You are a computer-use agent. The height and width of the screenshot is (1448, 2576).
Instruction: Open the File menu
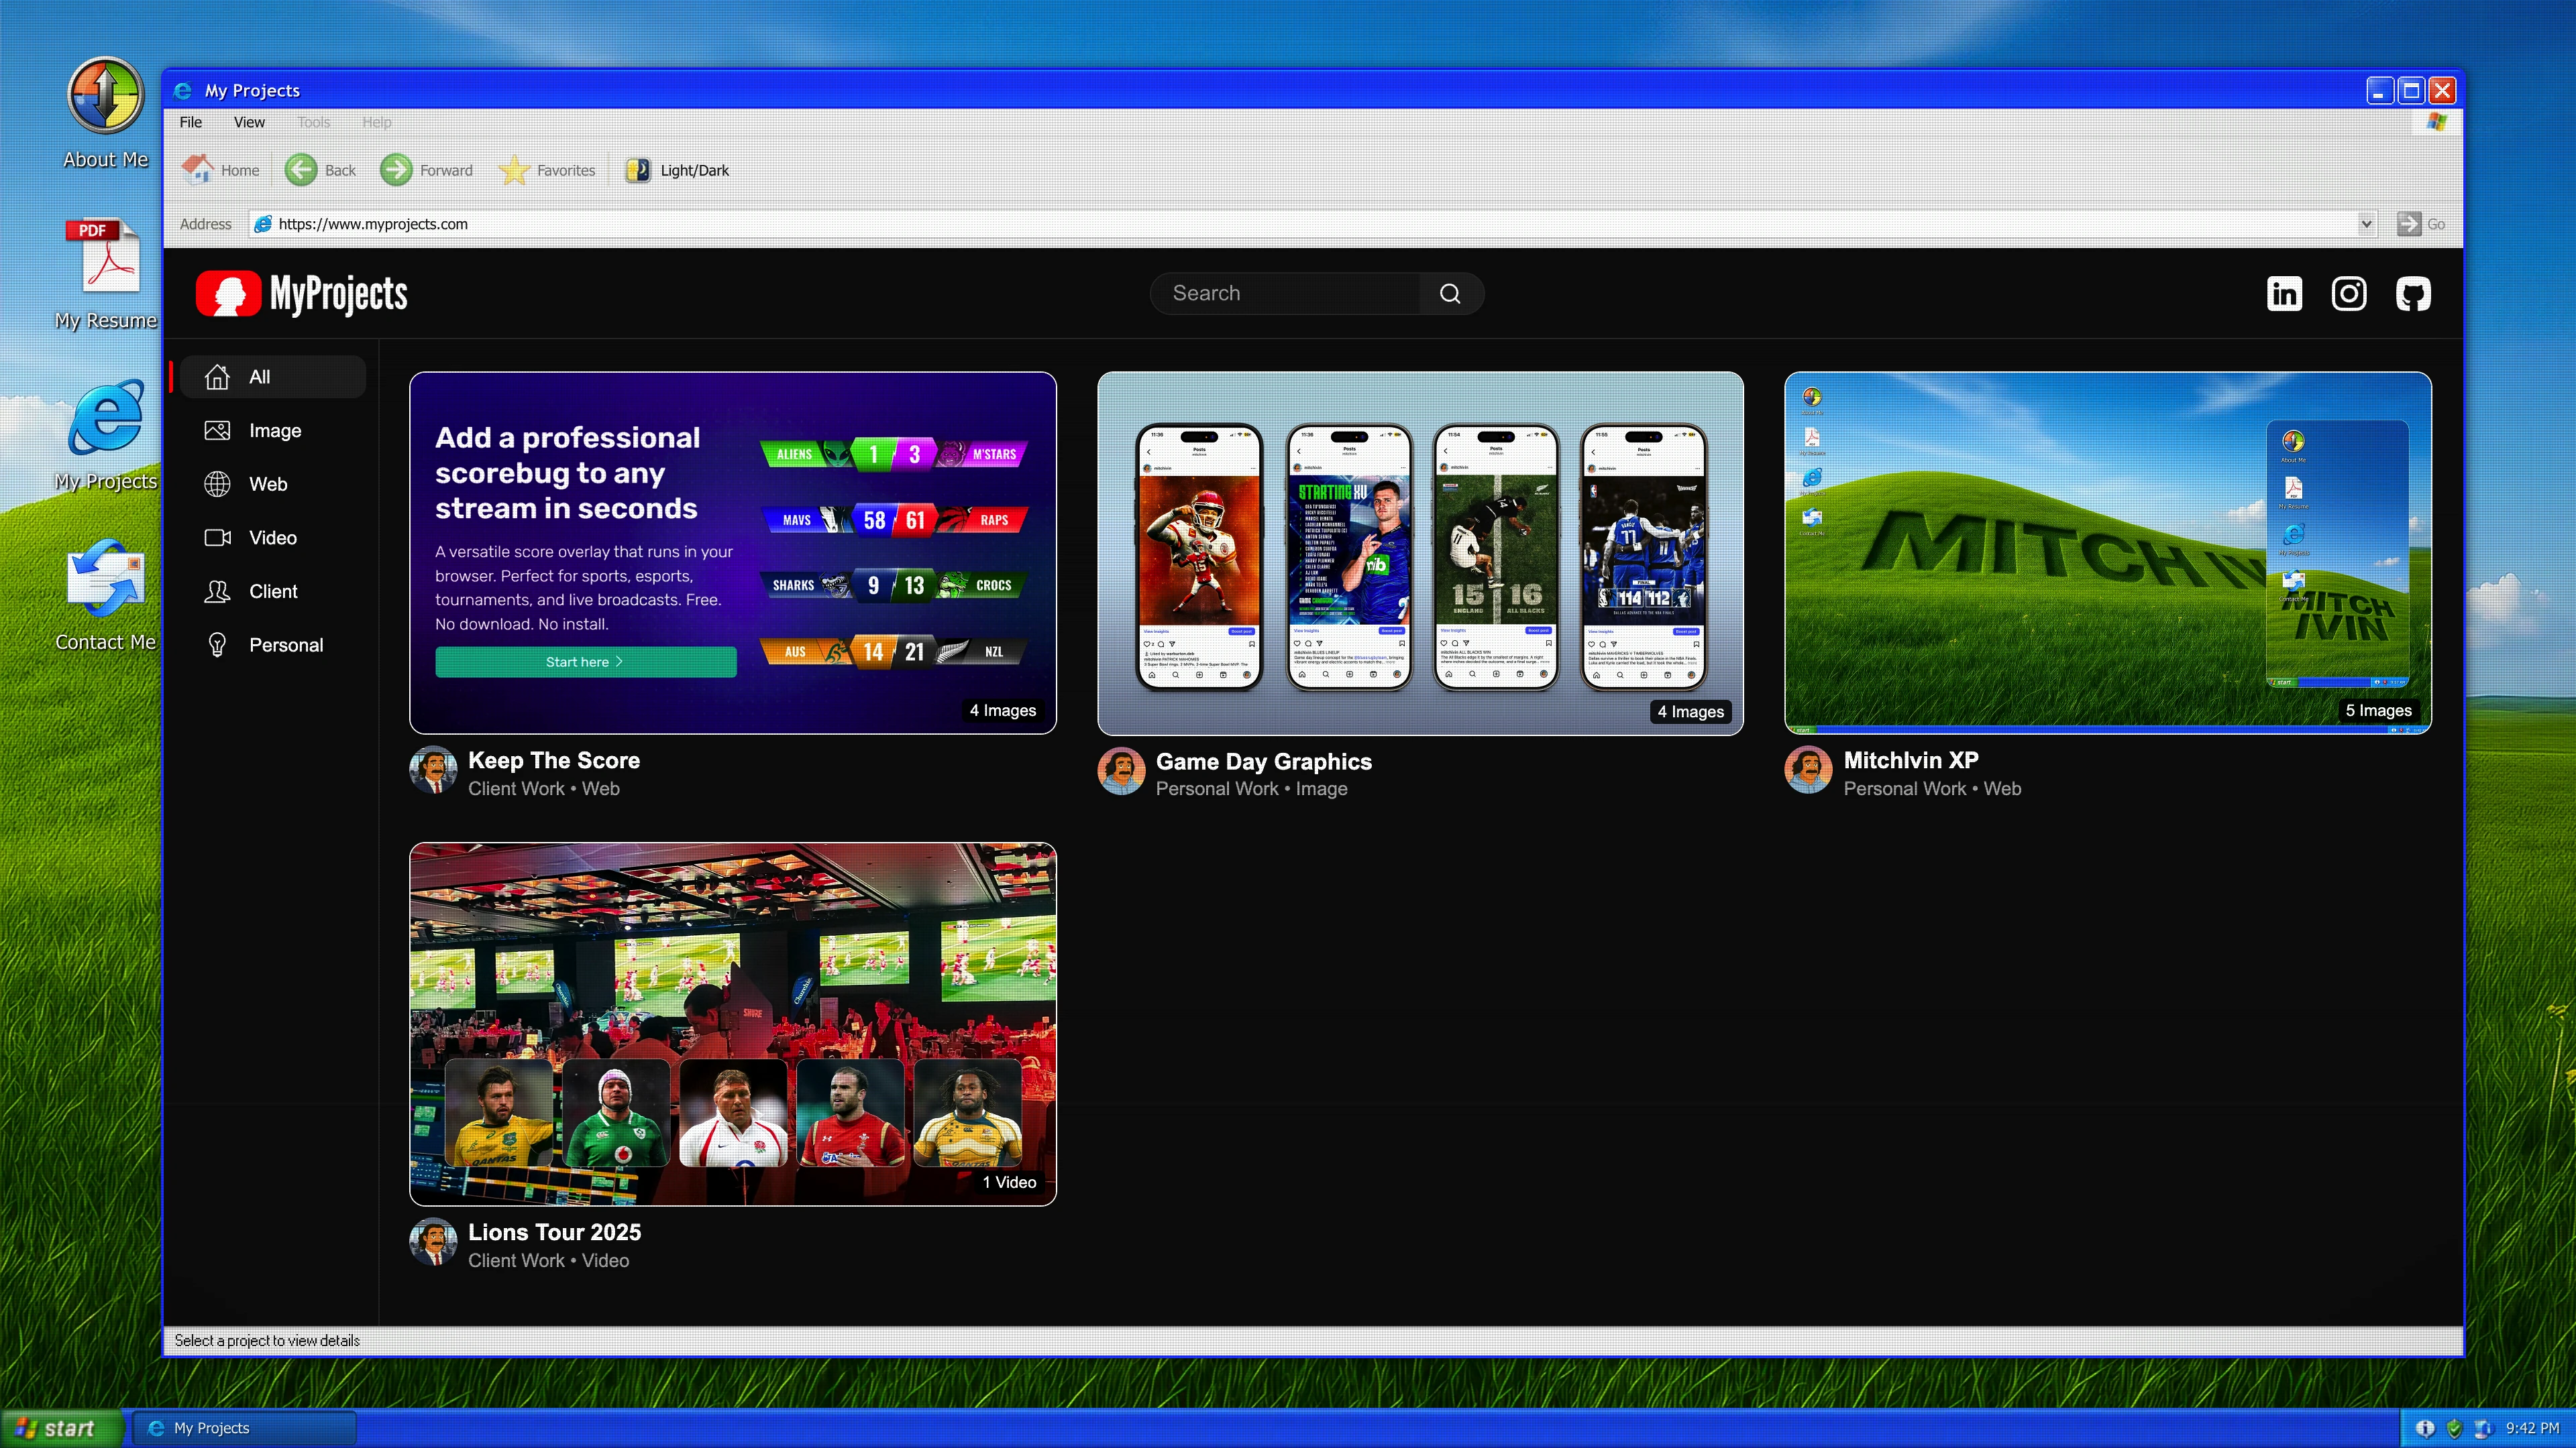coord(190,122)
